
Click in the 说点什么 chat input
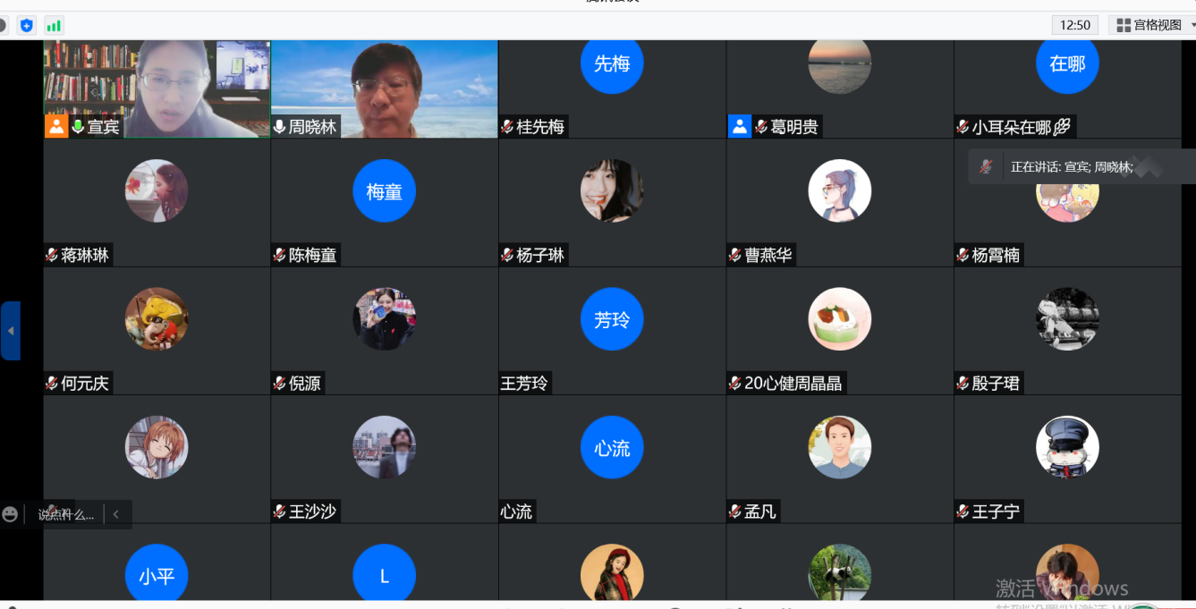pyautogui.click(x=65, y=514)
